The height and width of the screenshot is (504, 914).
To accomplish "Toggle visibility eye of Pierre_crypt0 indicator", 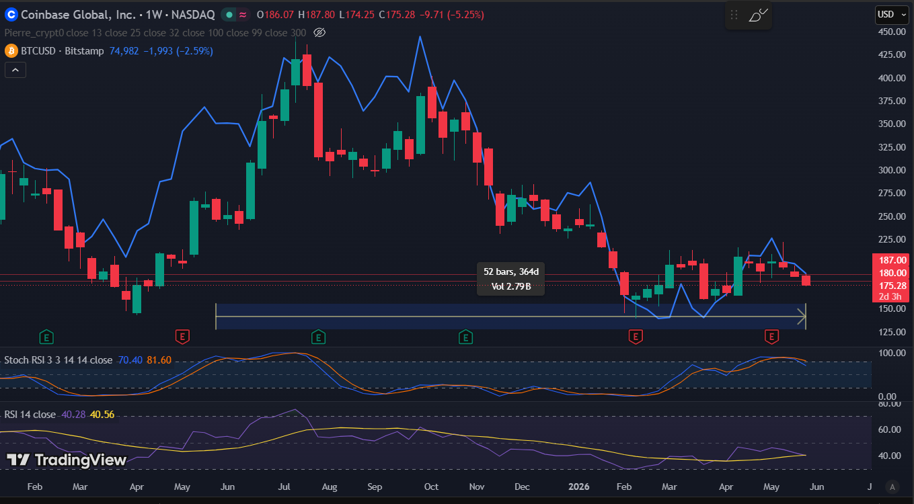I will click(320, 32).
